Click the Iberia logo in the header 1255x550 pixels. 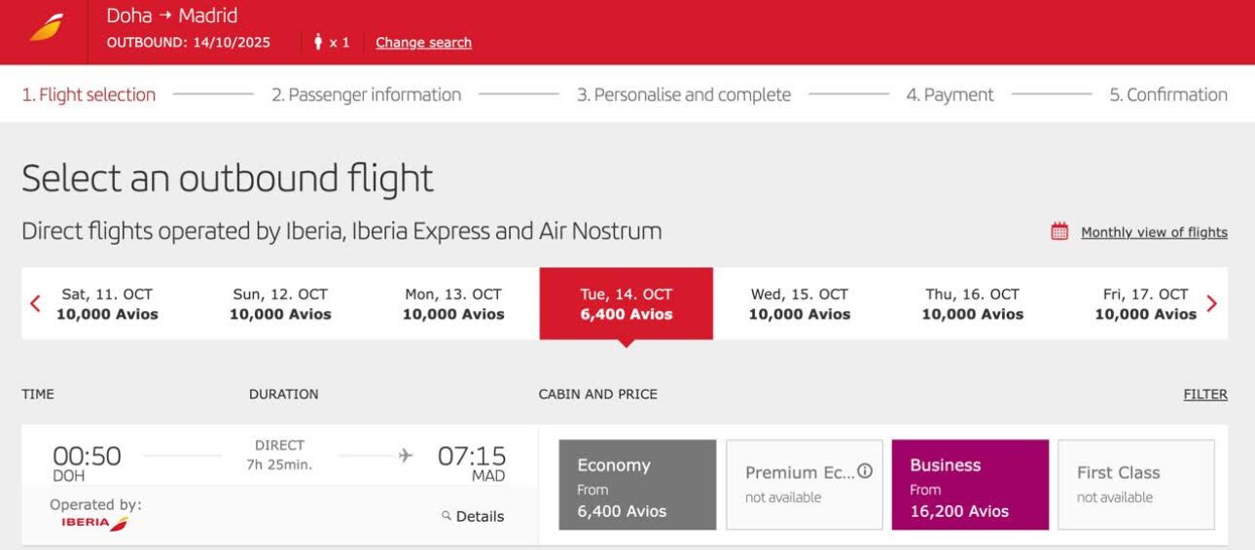tap(47, 28)
